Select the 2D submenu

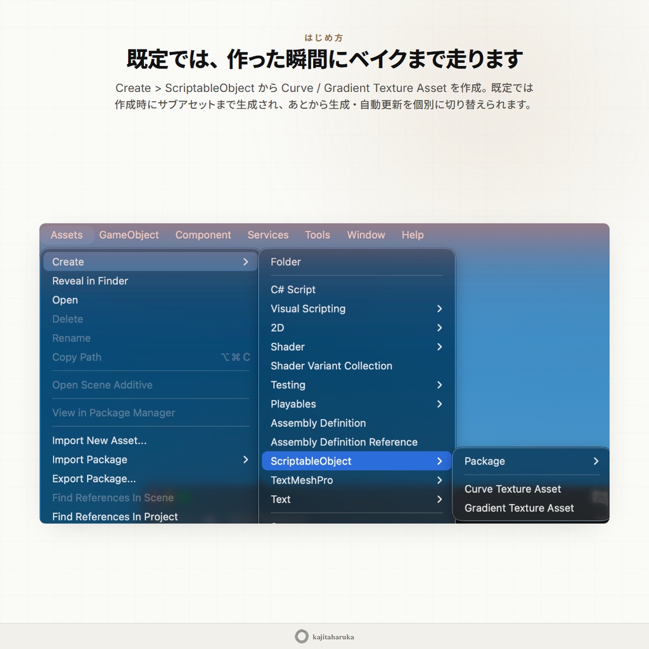point(356,328)
